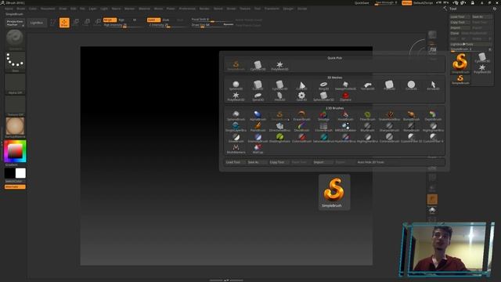501x282 pixels.
Task: Select the Terrain3D mesh
Action: point(367,85)
